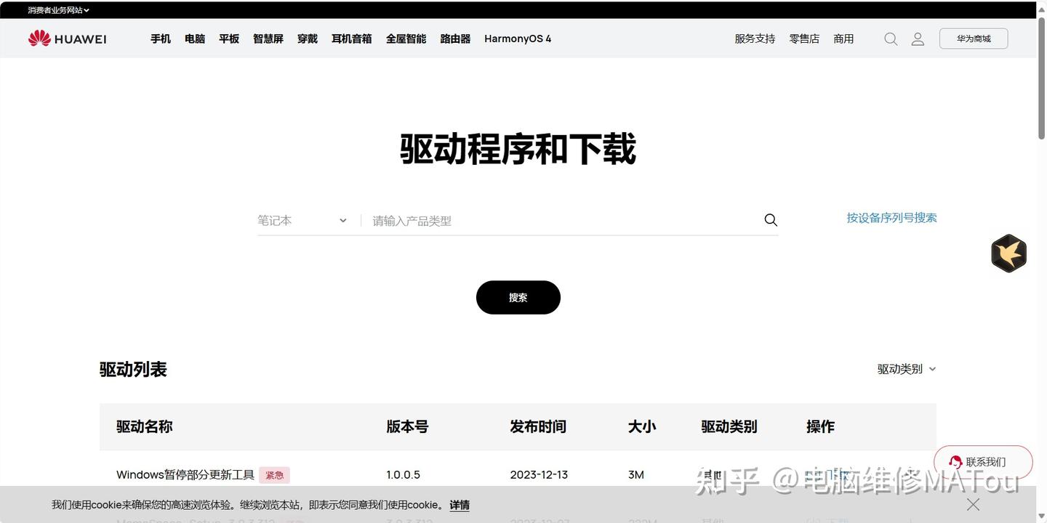This screenshot has height=523, width=1047.
Task: Open 按设备序列号搜索 link
Action: point(891,218)
